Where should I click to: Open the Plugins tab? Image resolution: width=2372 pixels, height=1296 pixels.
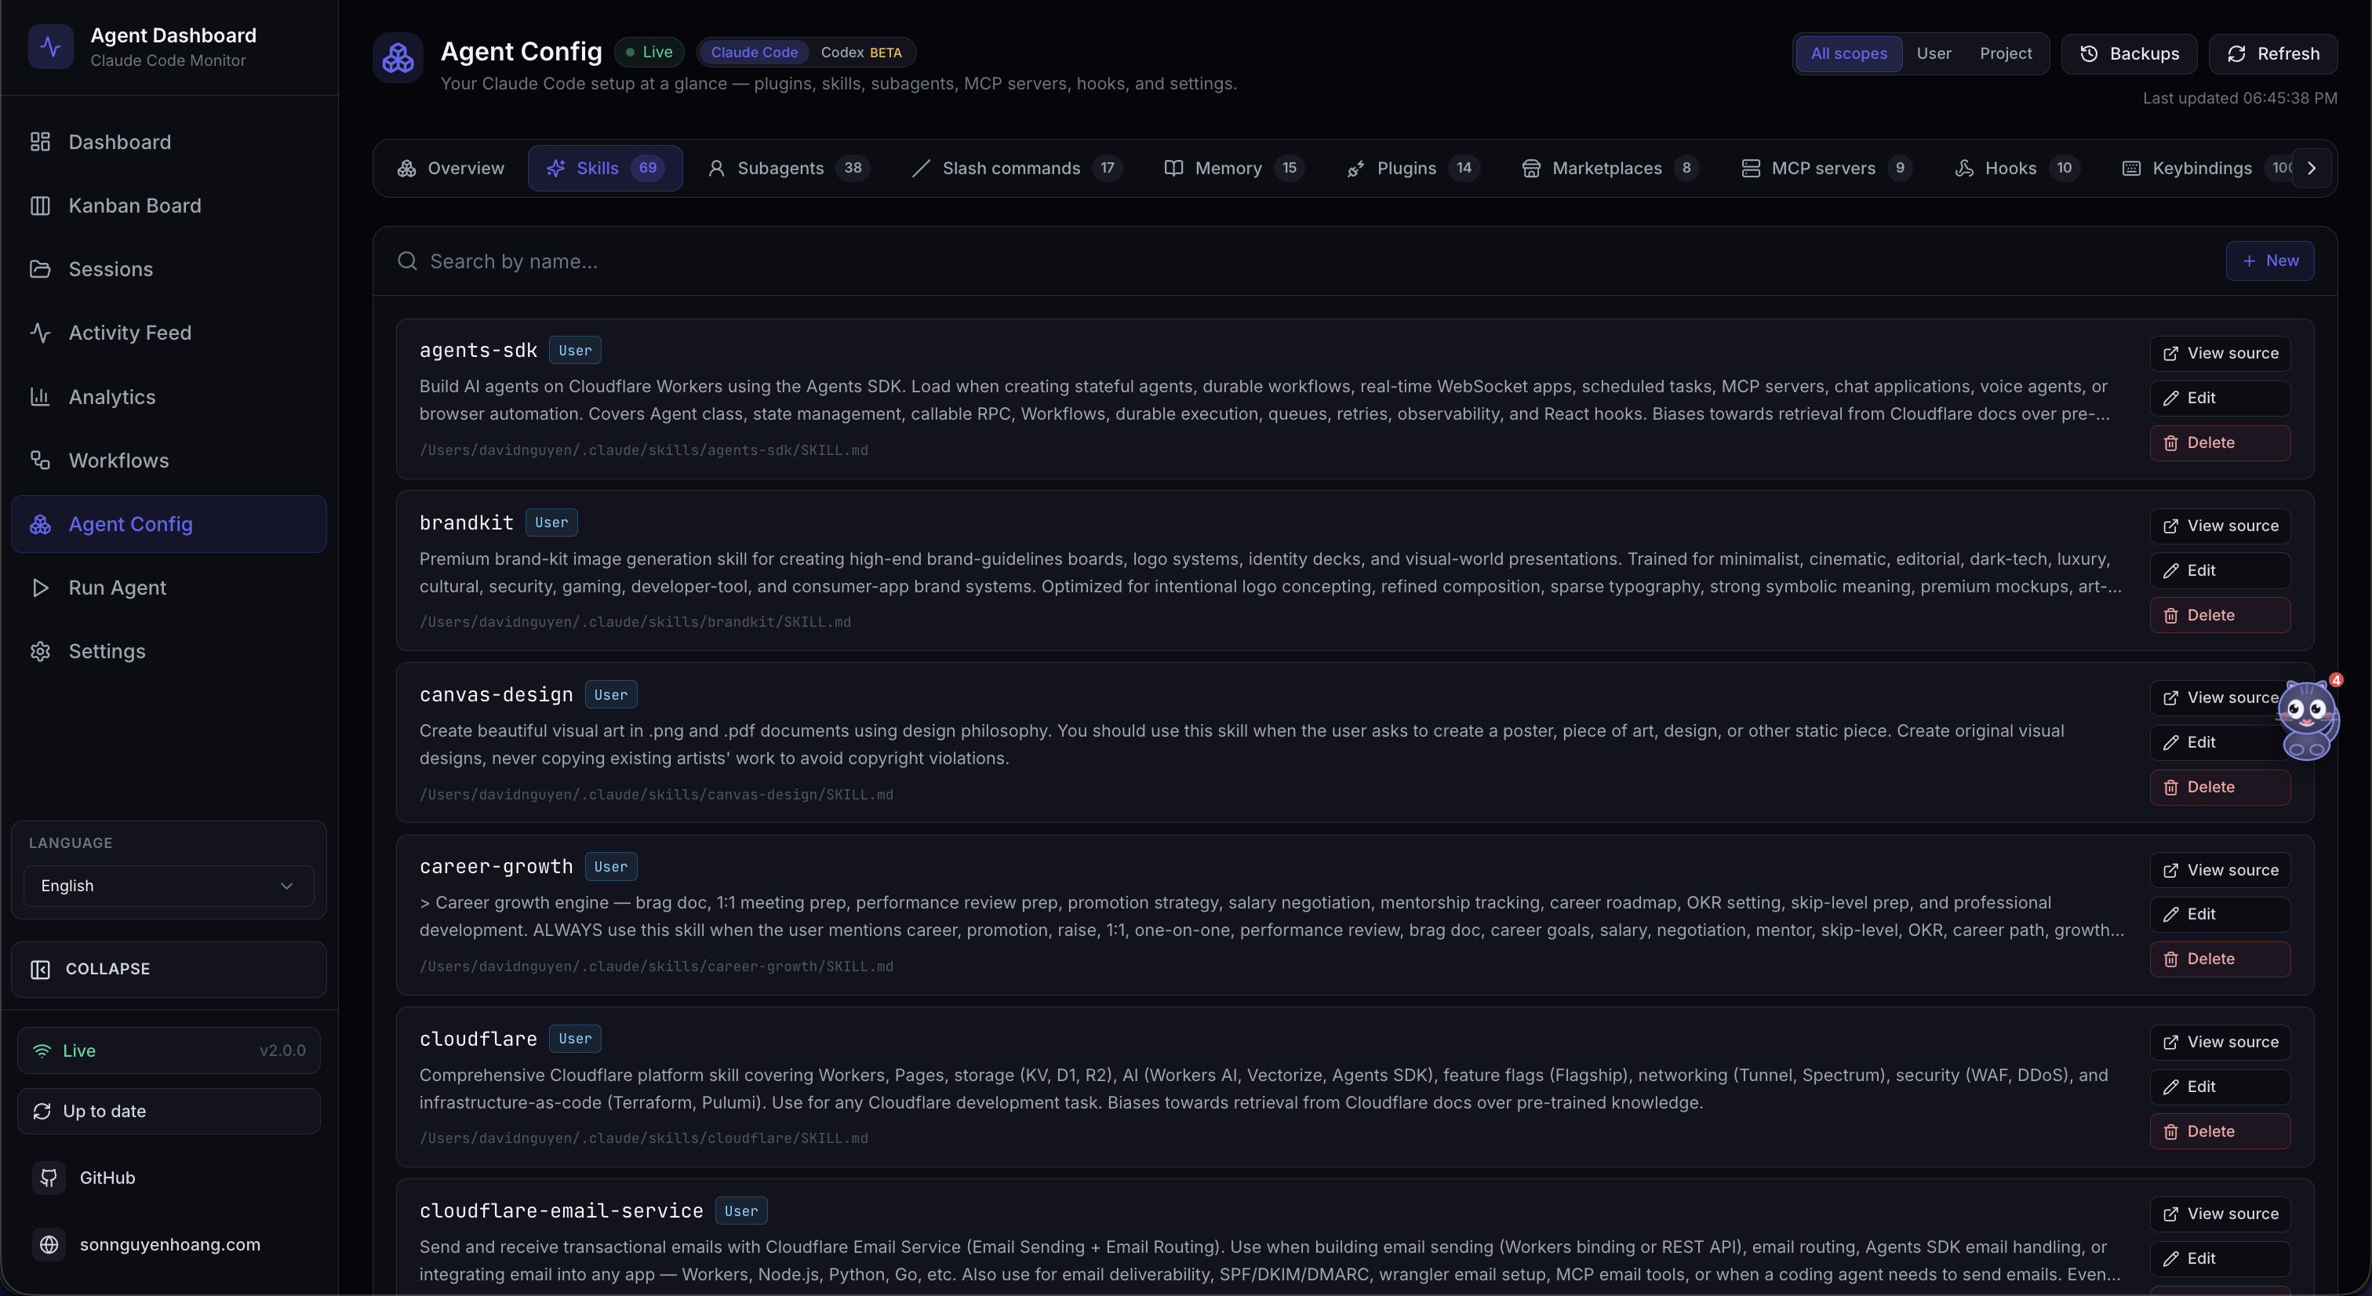(x=1413, y=168)
